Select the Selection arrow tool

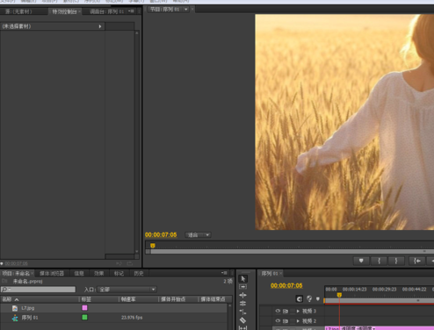[x=243, y=278]
